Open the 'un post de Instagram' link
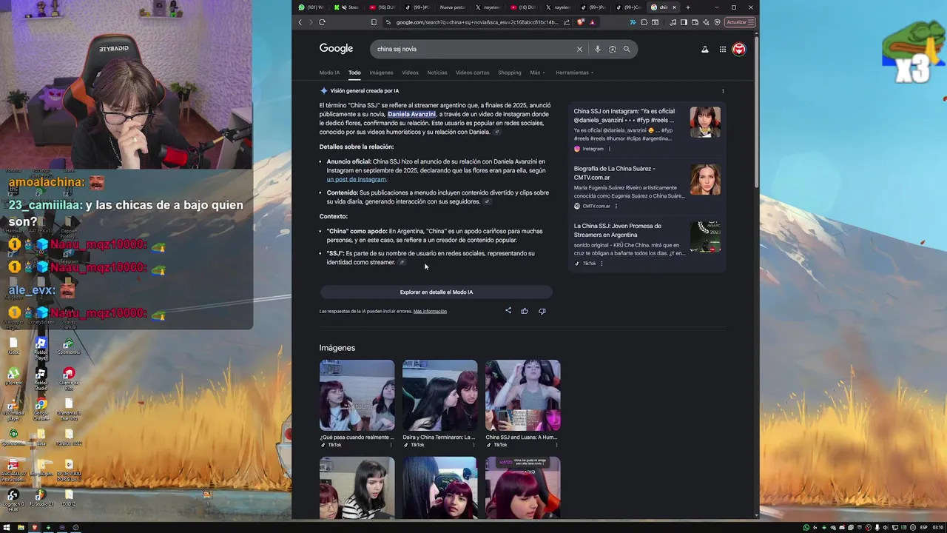947x533 pixels. pyautogui.click(x=356, y=179)
